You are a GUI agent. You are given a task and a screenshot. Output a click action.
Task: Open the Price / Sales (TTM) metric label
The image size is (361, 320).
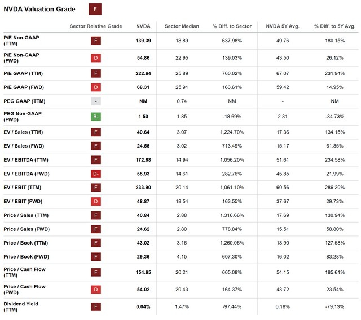[27, 215]
